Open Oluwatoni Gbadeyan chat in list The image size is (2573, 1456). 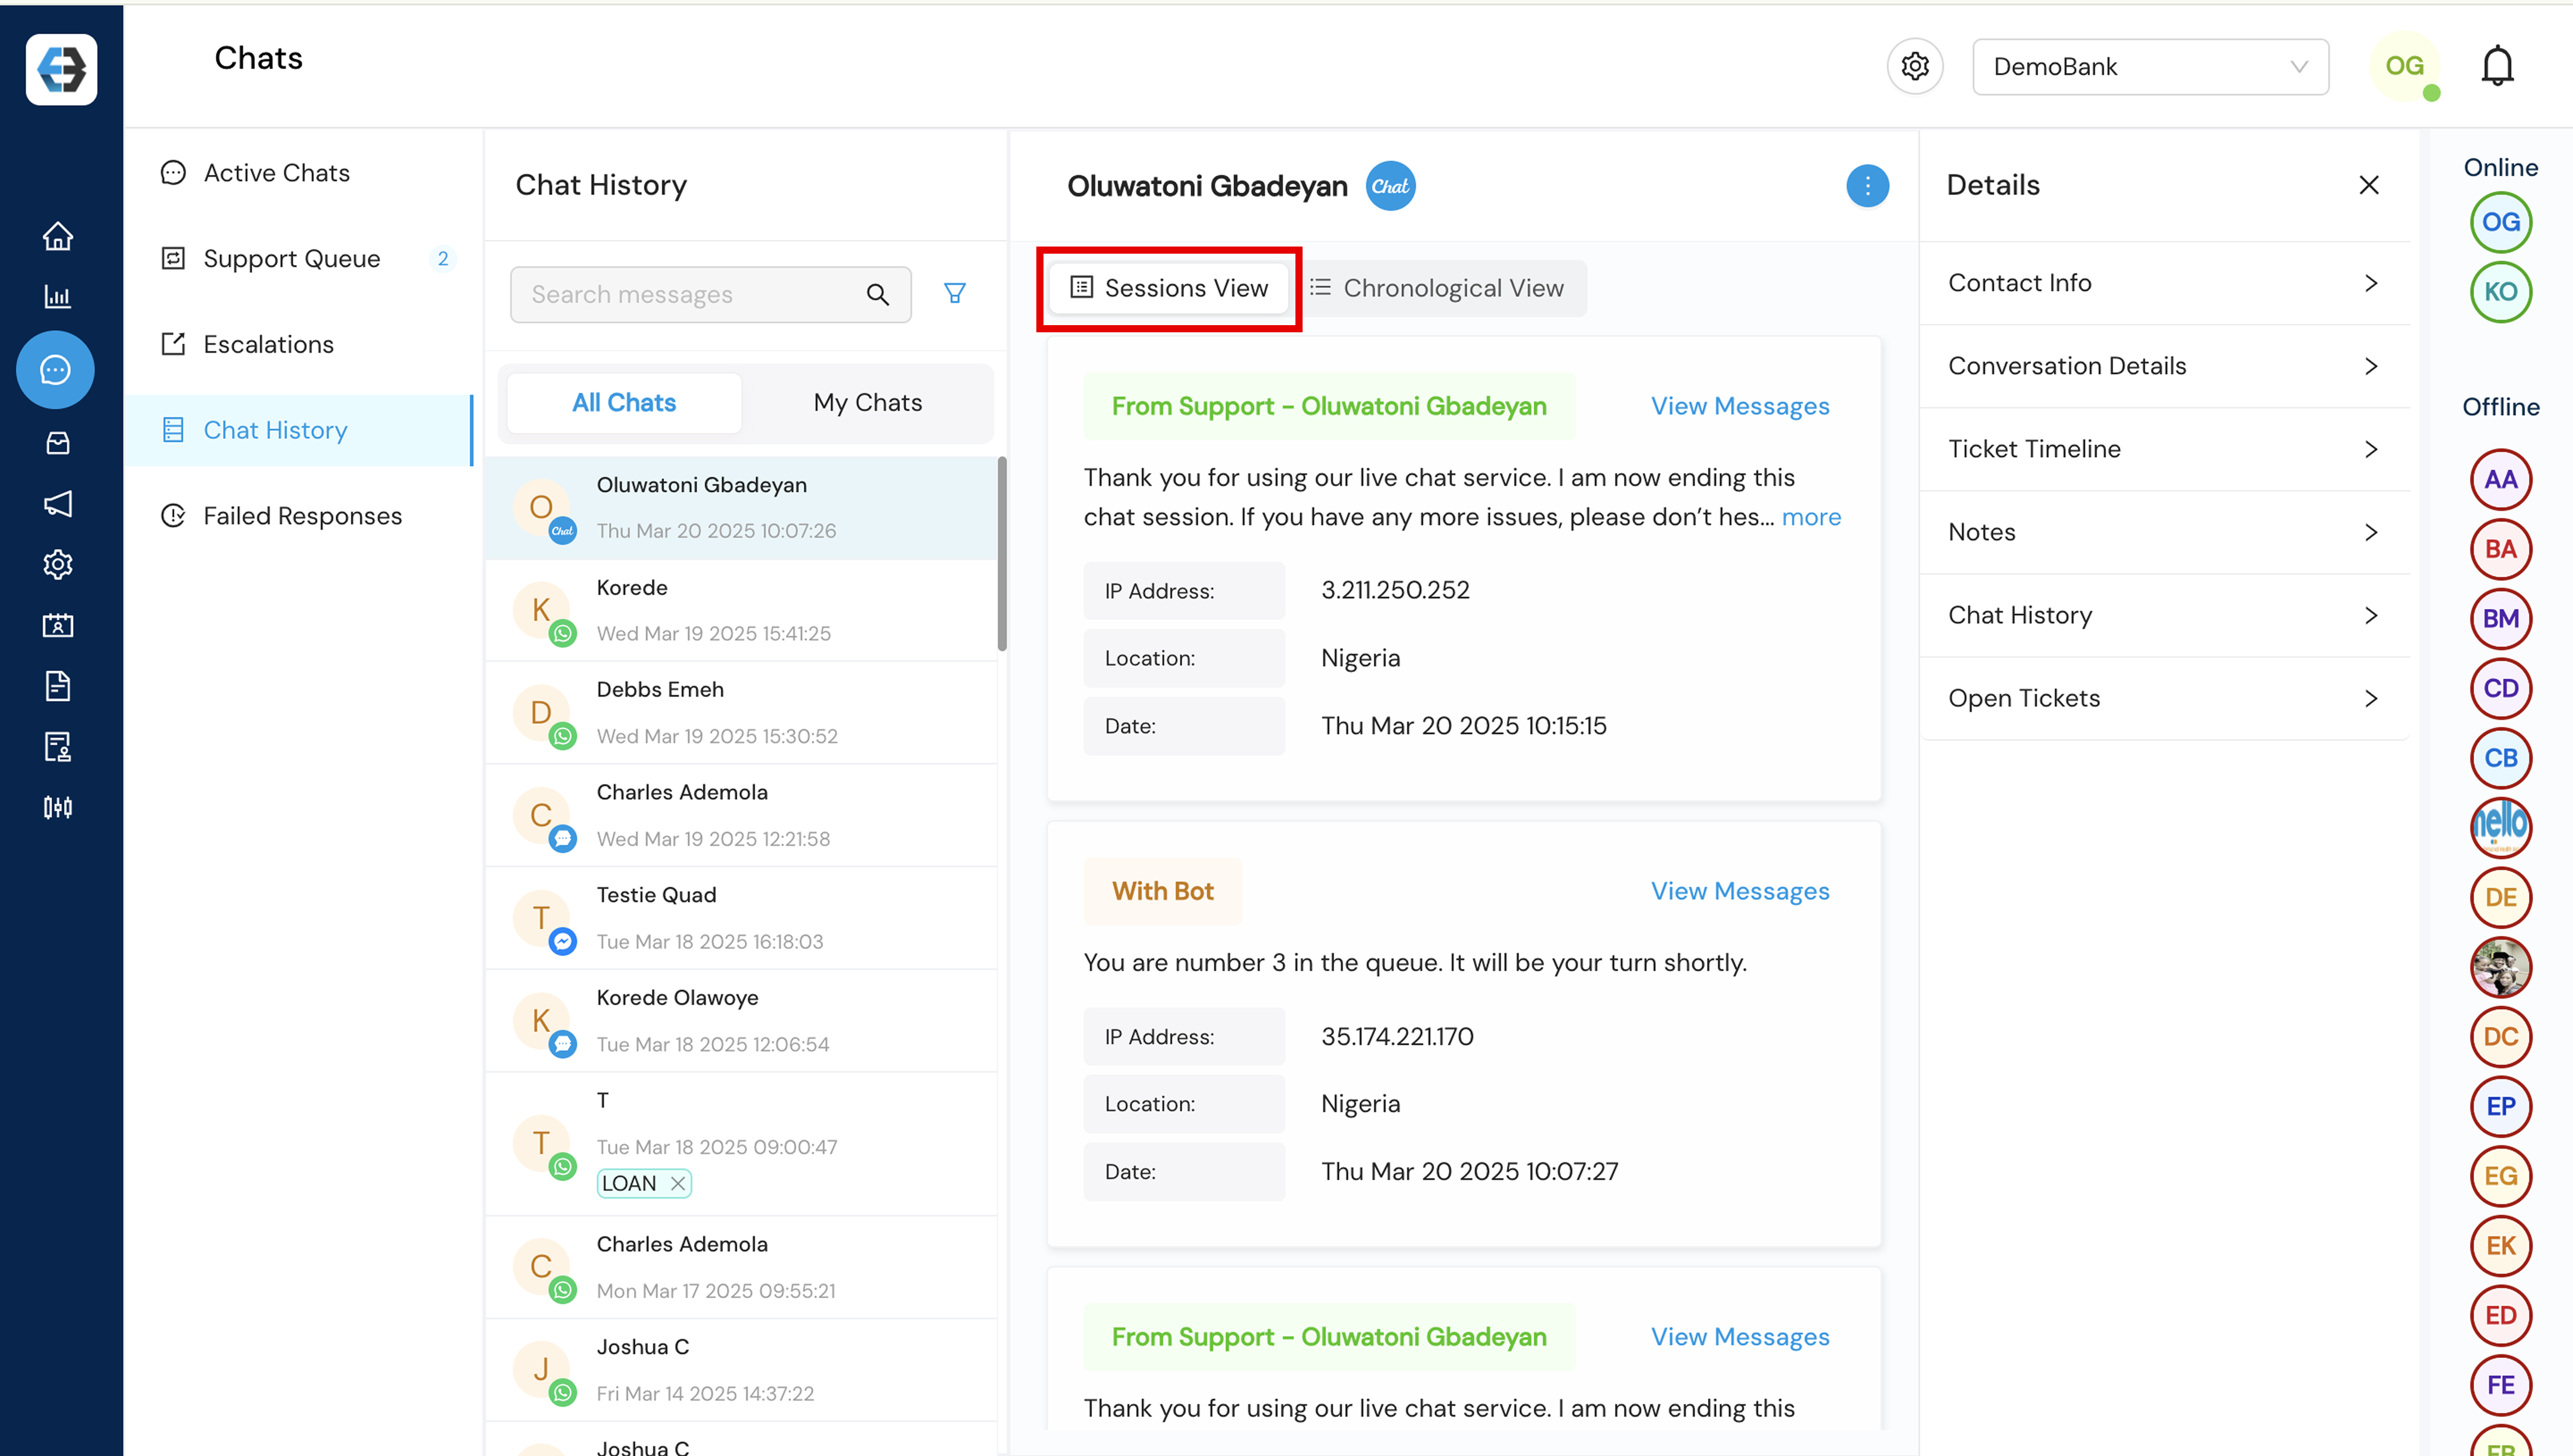point(741,508)
